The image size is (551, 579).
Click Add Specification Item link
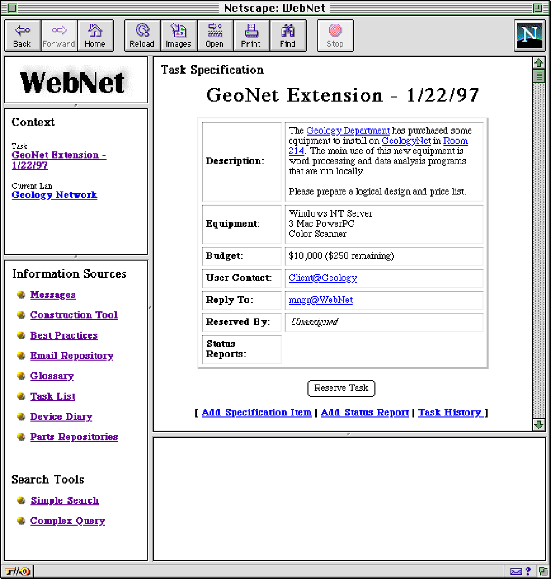point(257,412)
